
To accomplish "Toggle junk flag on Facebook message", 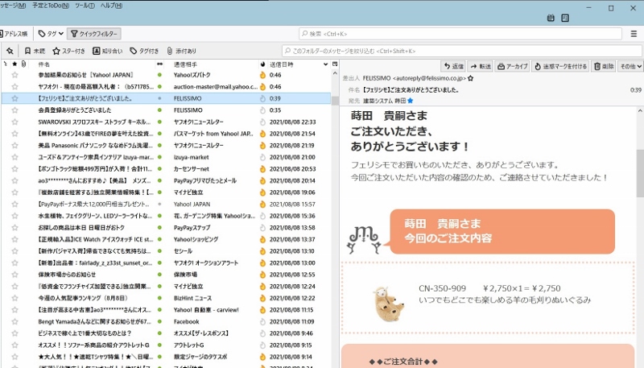I will tap(263, 321).
